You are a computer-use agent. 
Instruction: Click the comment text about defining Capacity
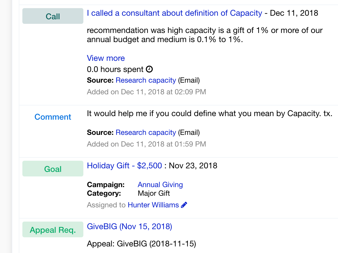pos(210,113)
